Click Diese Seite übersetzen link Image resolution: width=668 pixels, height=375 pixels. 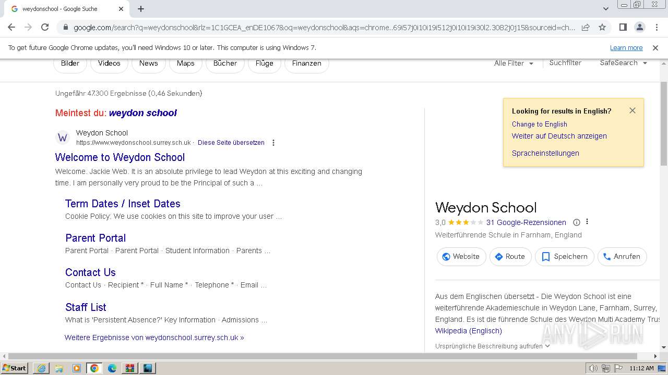click(x=231, y=142)
